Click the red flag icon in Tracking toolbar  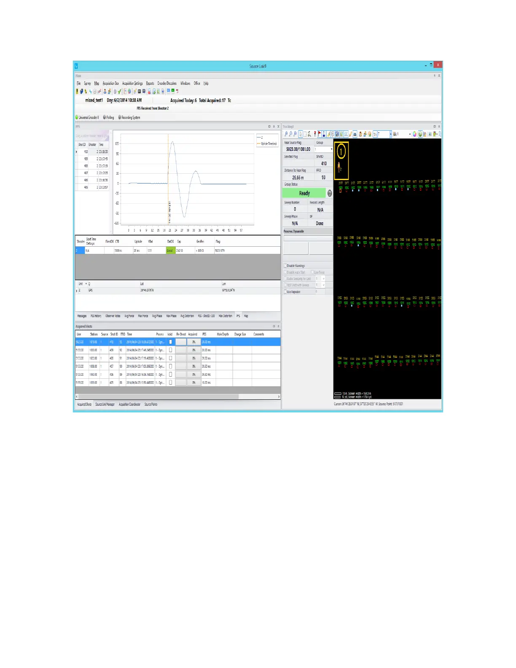point(320,134)
